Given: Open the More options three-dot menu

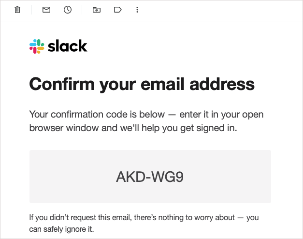Looking at the screenshot, I should (137, 10).
